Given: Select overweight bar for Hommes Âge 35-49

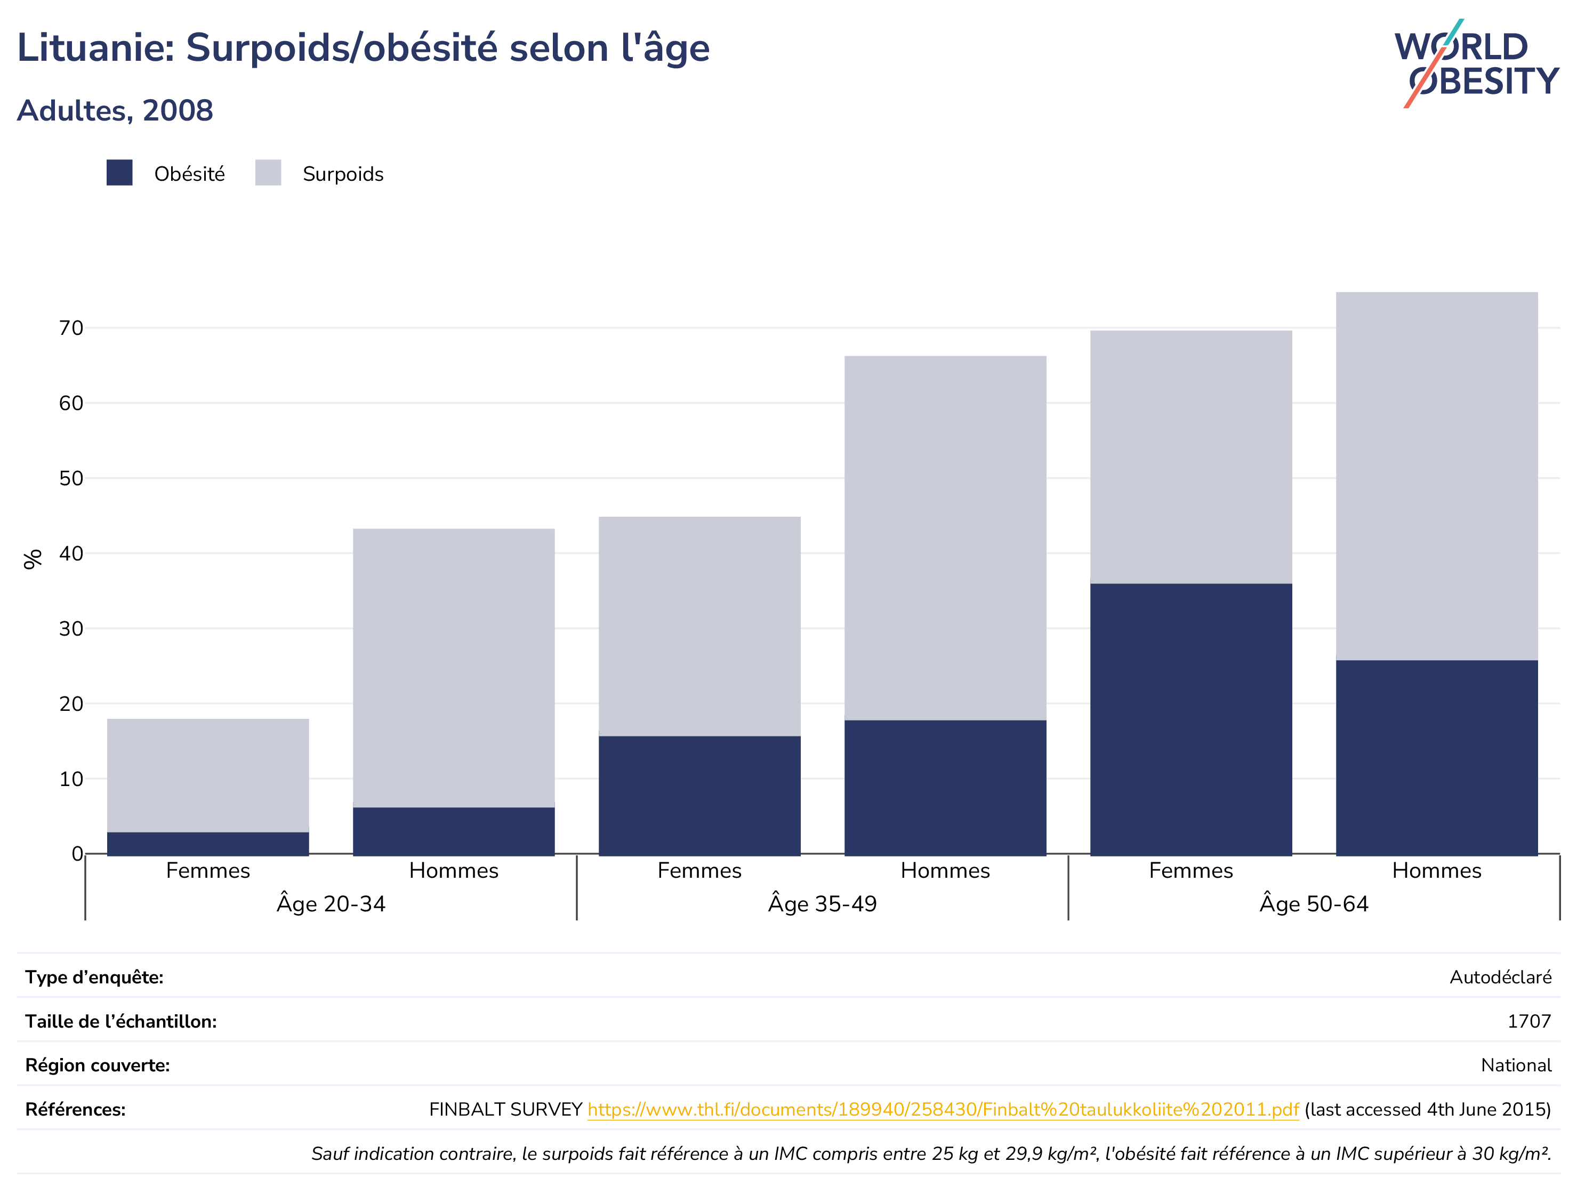Looking at the screenshot, I should [x=945, y=538].
